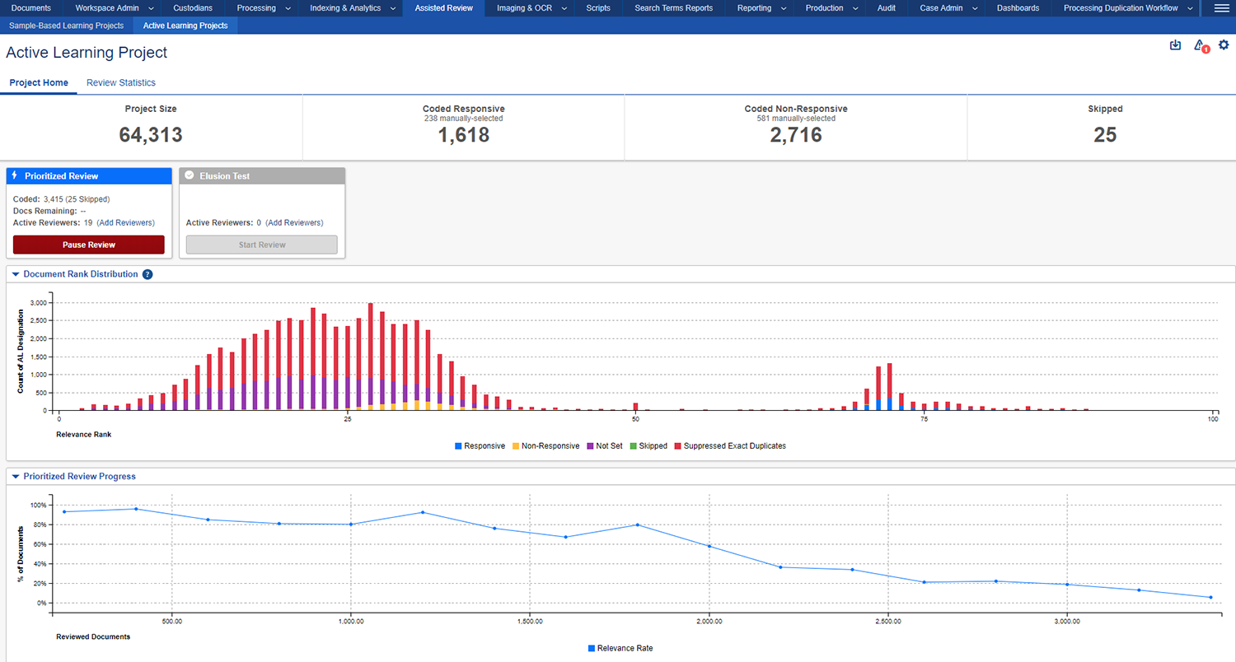Click the Pause Review button
The width and height of the screenshot is (1236, 662).
point(88,245)
